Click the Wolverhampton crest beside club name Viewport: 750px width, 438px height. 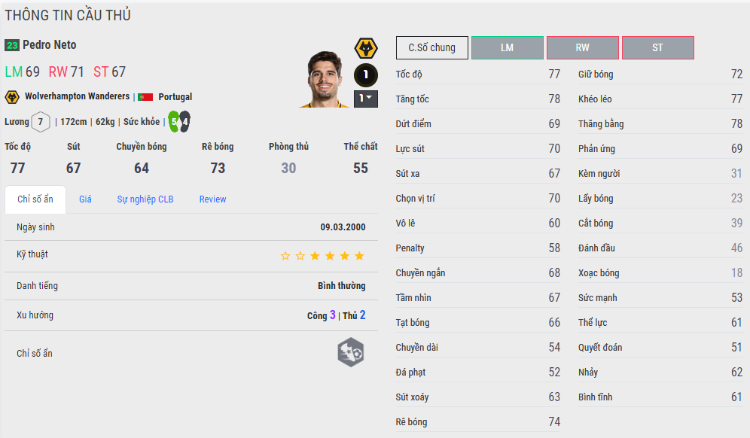tap(12, 97)
